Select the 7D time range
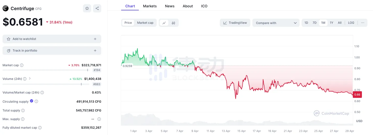 [x=314, y=23]
